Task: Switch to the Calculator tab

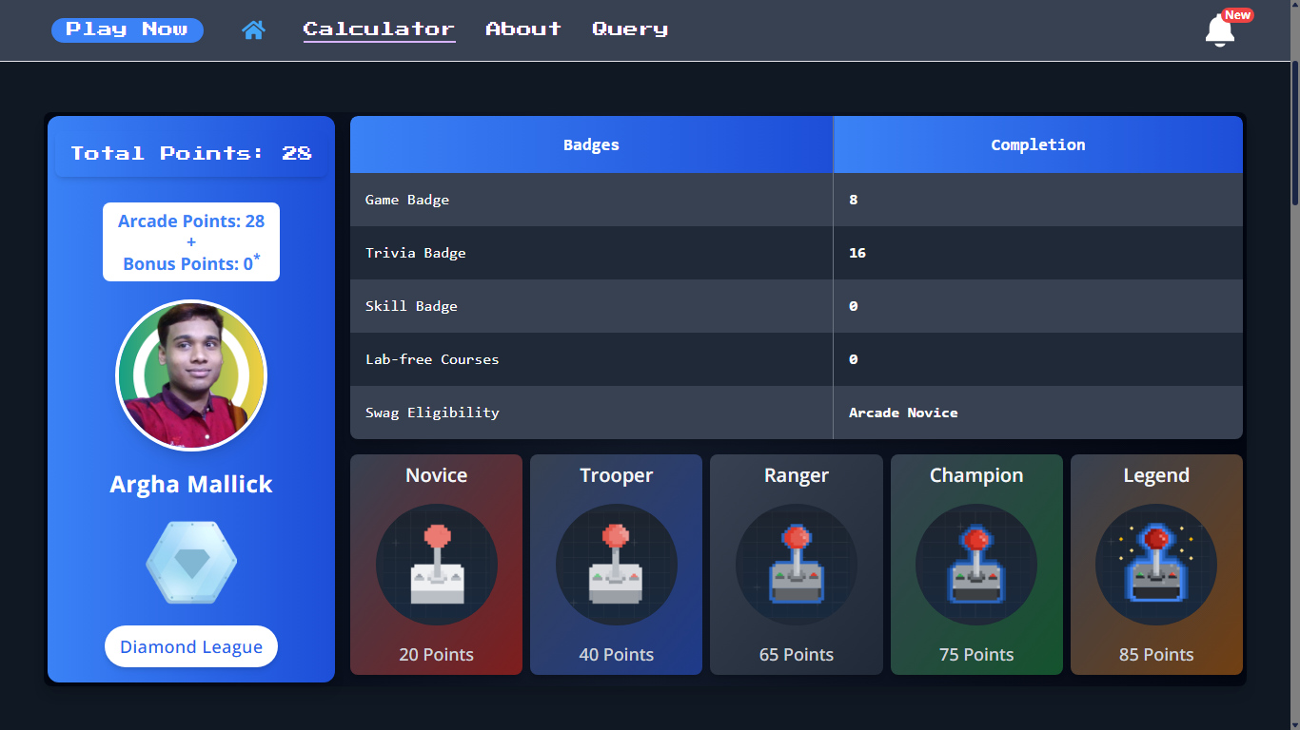Action: [x=379, y=29]
